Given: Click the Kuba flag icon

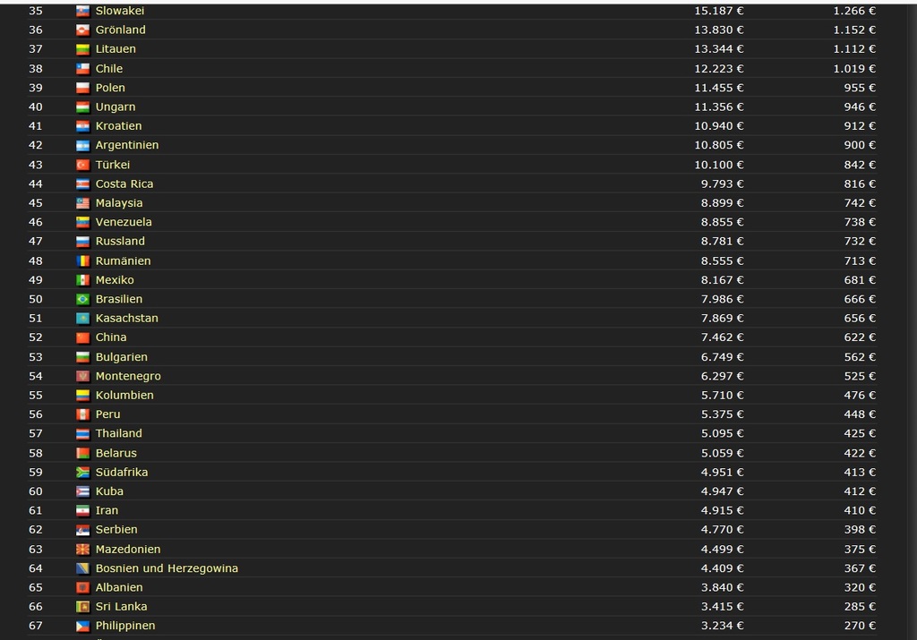Looking at the screenshot, I should (82, 491).
